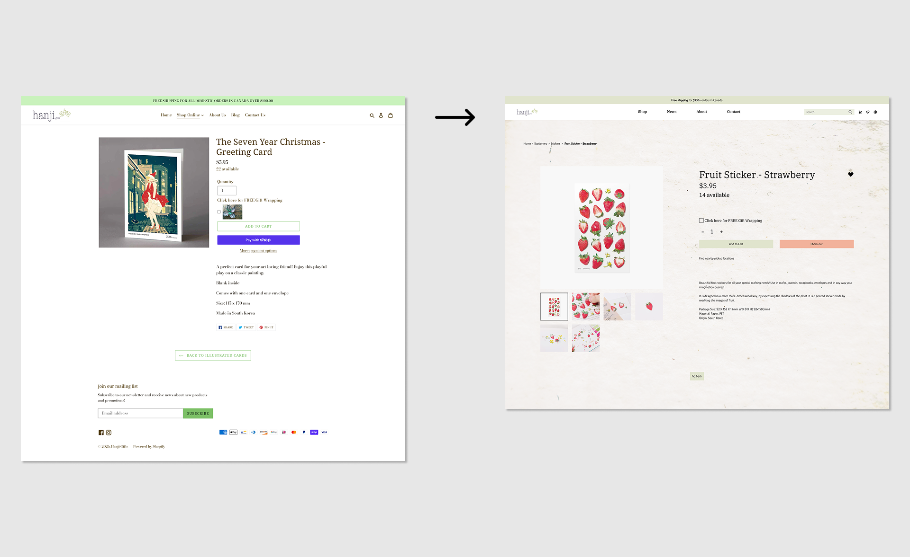The image size is (910, 557).
Task: Open the Instagram icon in footer
Action: click(x=109, y=433)
